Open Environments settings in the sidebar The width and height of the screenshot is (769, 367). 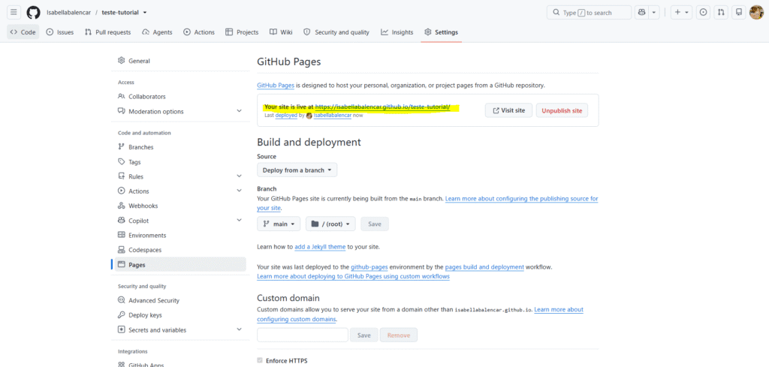pos(179,235)
